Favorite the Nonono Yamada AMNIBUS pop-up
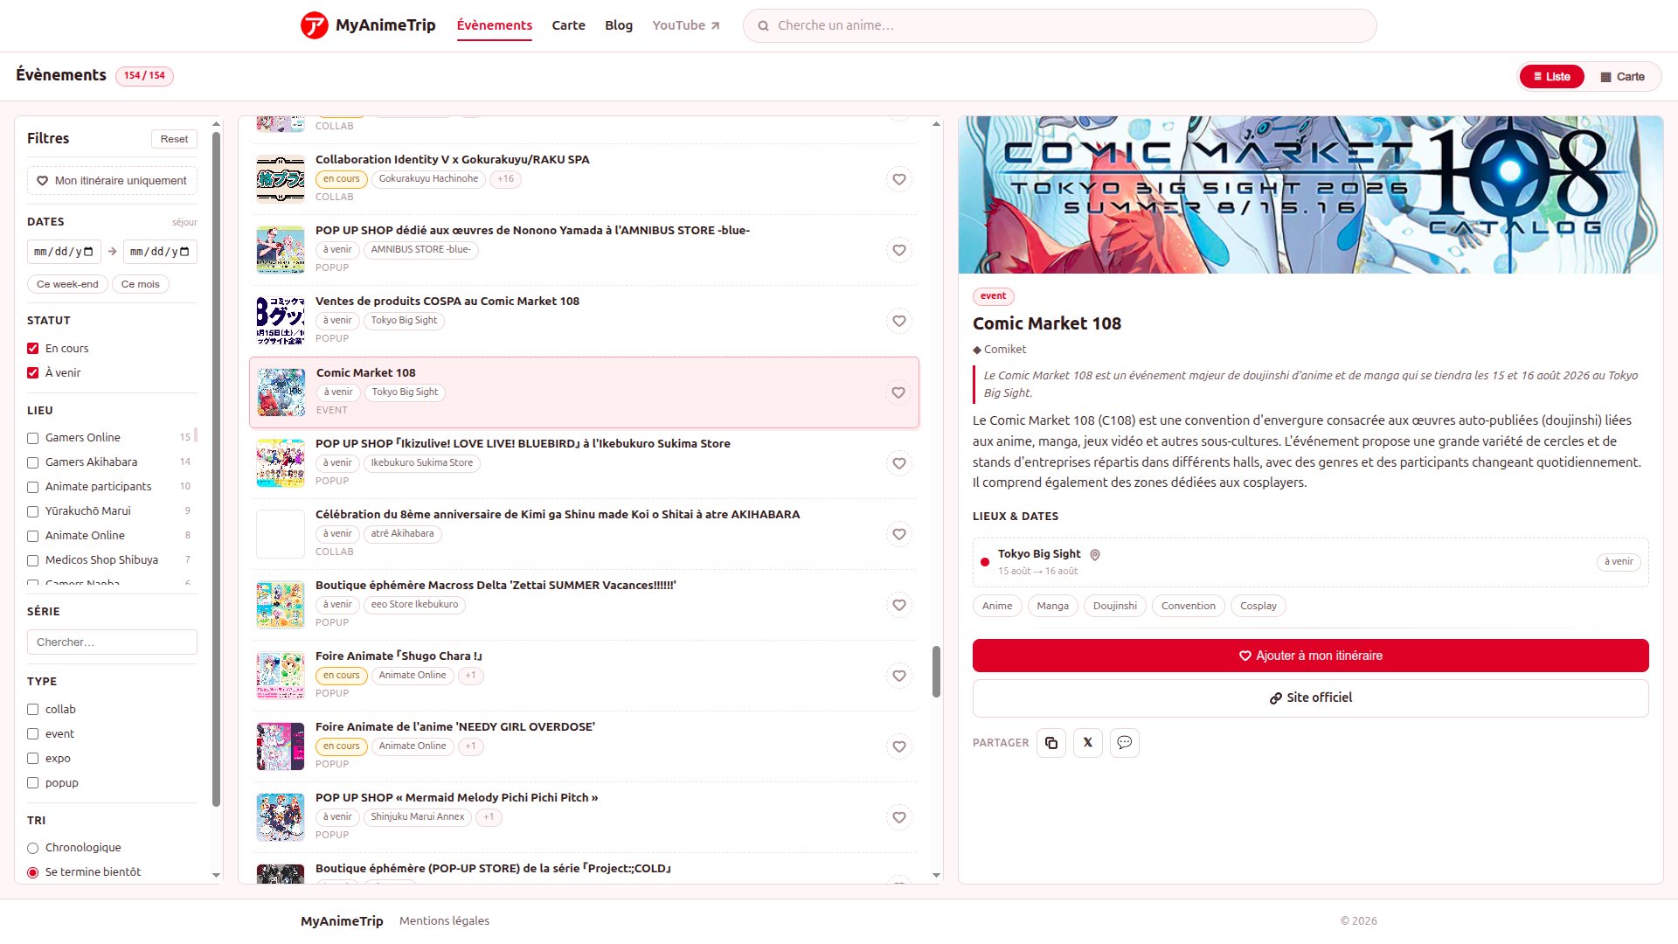 (x=898, y=250)
